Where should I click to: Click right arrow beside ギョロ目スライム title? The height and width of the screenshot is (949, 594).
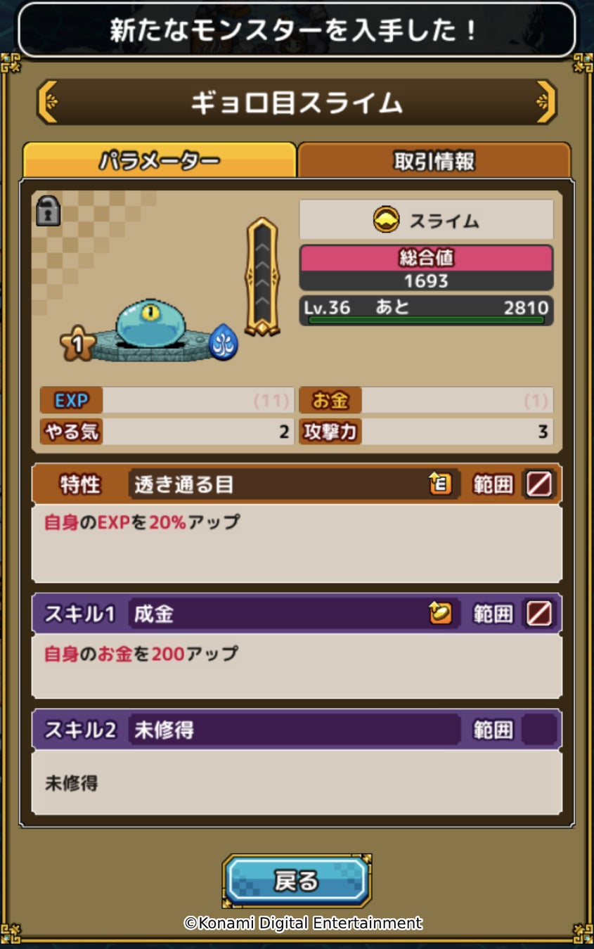[x=546, y=102]
